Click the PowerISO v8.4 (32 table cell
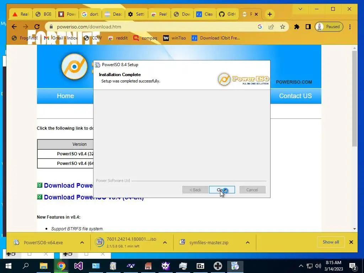Image resolution: width=364 pixels, height=273 pixels. coord(65,154)
